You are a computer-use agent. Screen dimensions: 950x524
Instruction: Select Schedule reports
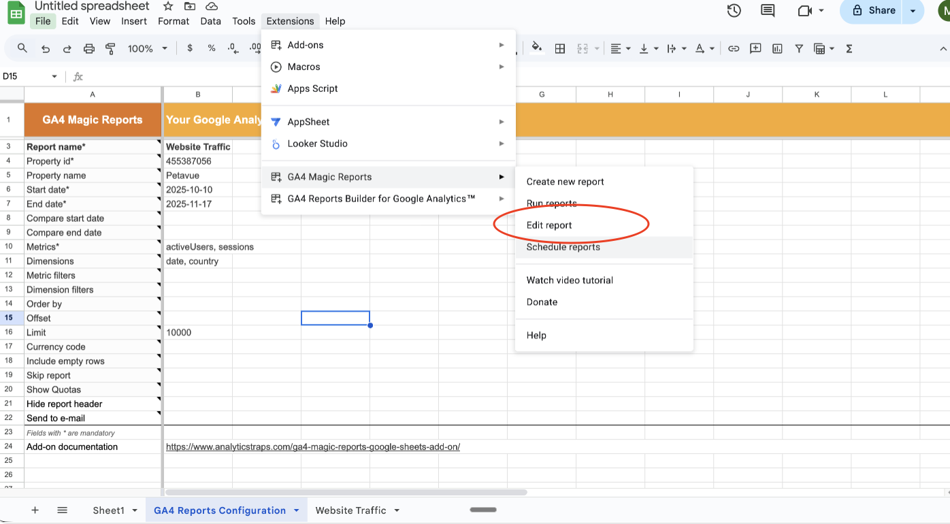click(x=604, y=247)
